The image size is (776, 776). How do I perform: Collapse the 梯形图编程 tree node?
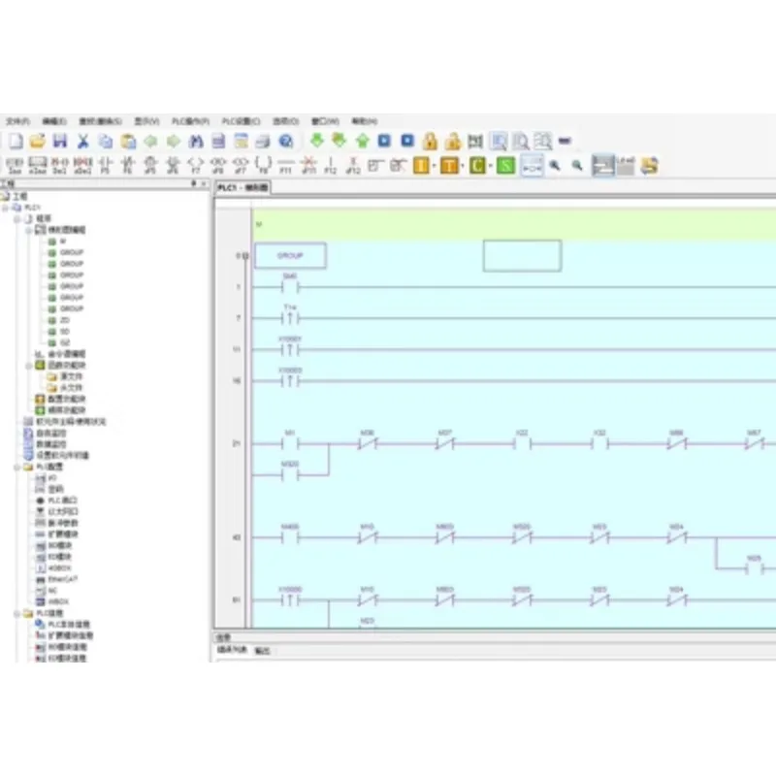coord(28,230)
